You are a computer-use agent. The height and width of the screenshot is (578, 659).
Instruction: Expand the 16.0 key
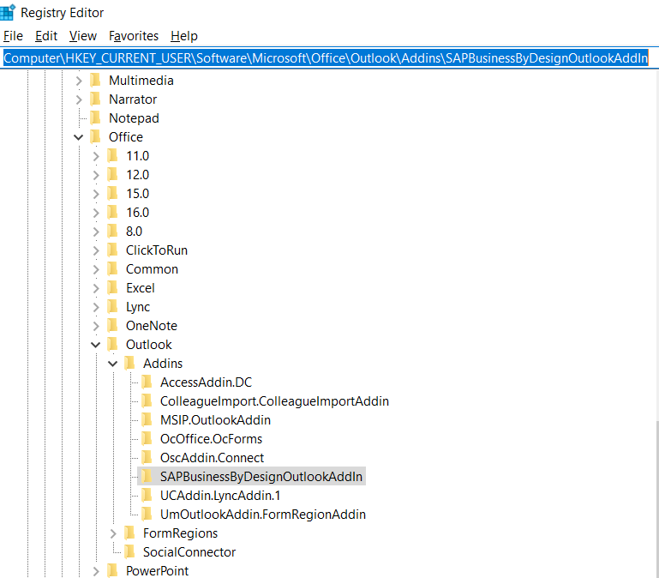coord(96,213)
